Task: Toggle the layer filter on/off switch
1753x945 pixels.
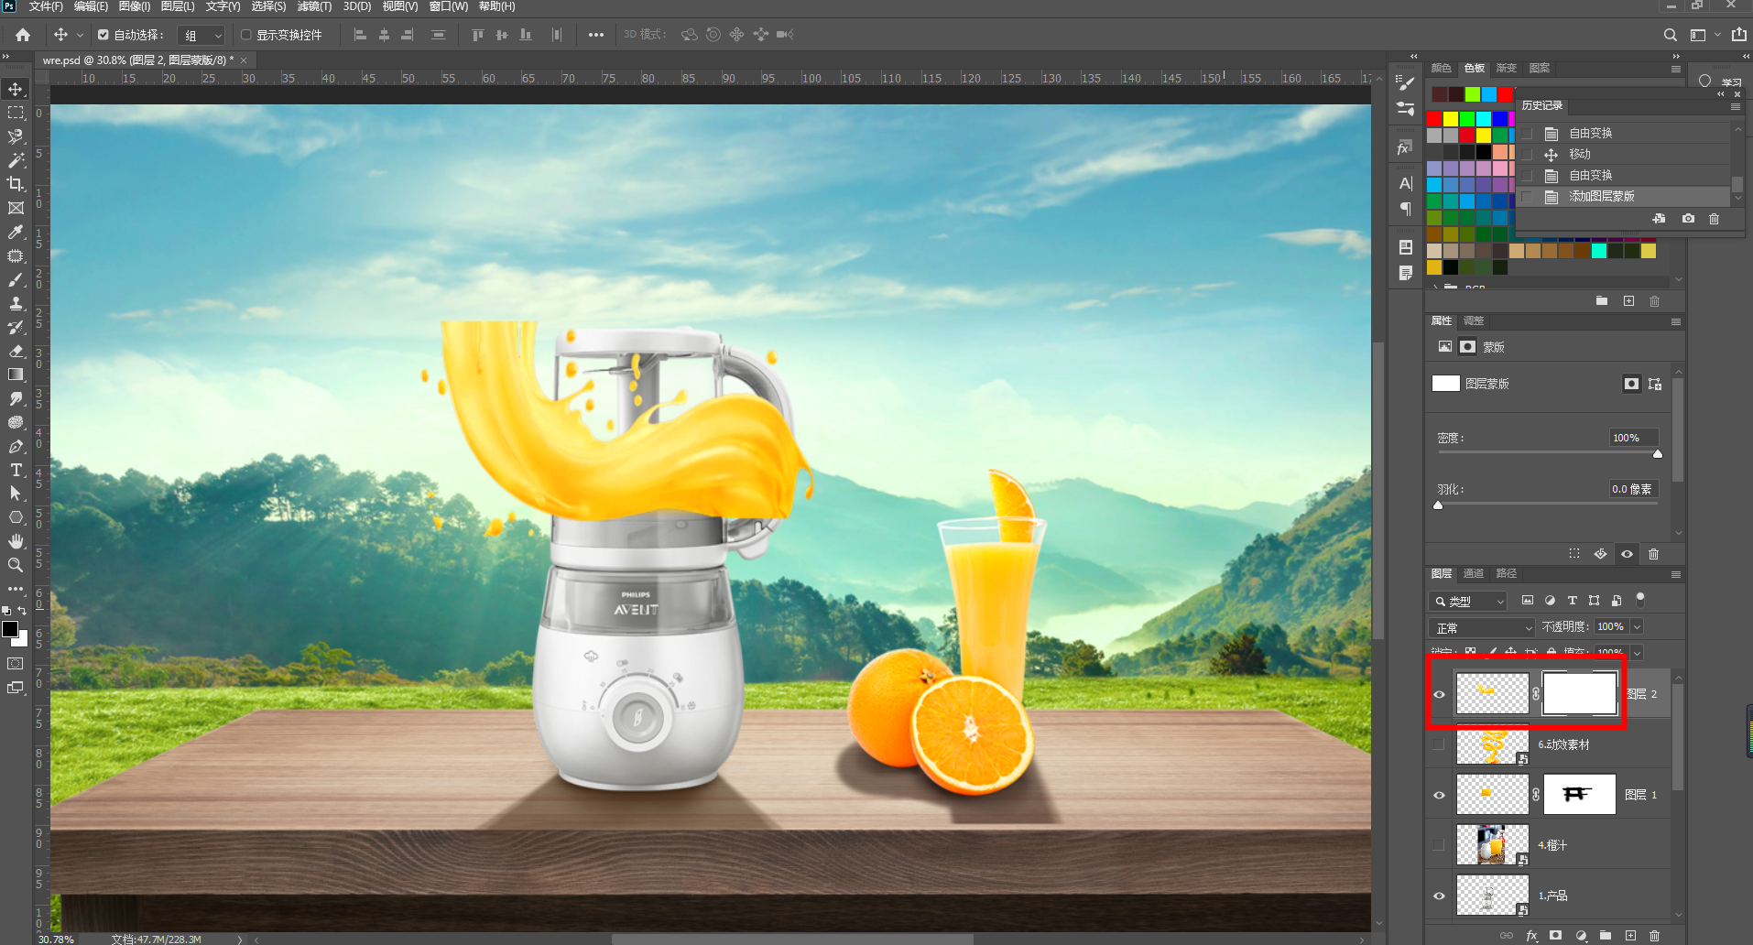Action: point(1640,600)
